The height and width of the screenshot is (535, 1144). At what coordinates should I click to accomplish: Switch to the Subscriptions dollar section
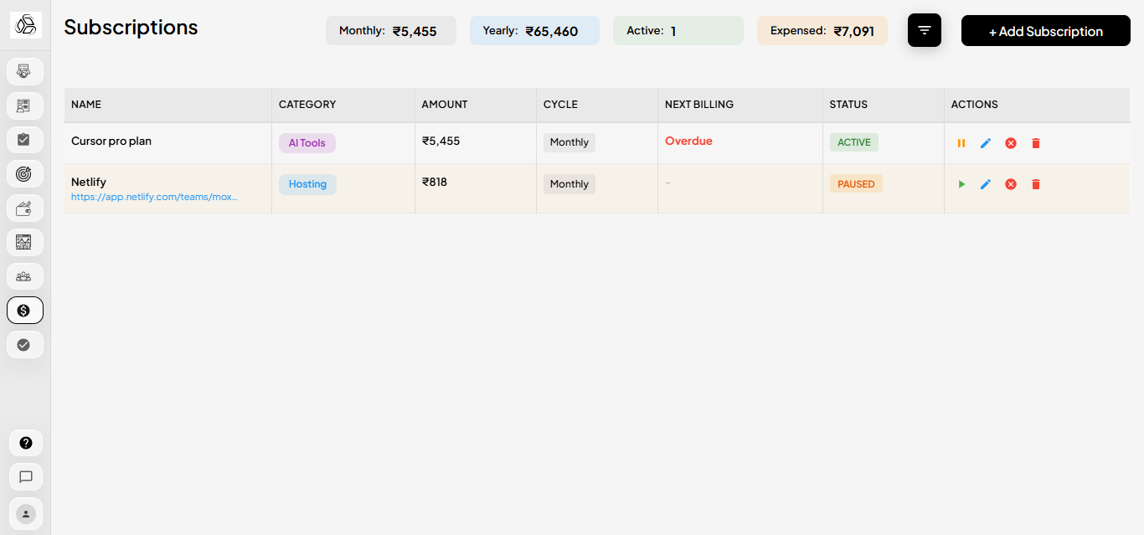[25, 310]
